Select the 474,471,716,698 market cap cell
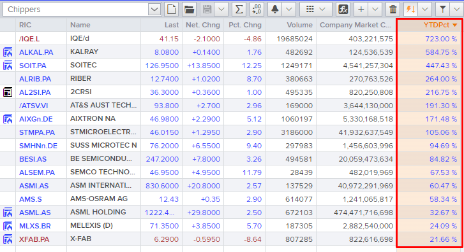 pos(356,213)
